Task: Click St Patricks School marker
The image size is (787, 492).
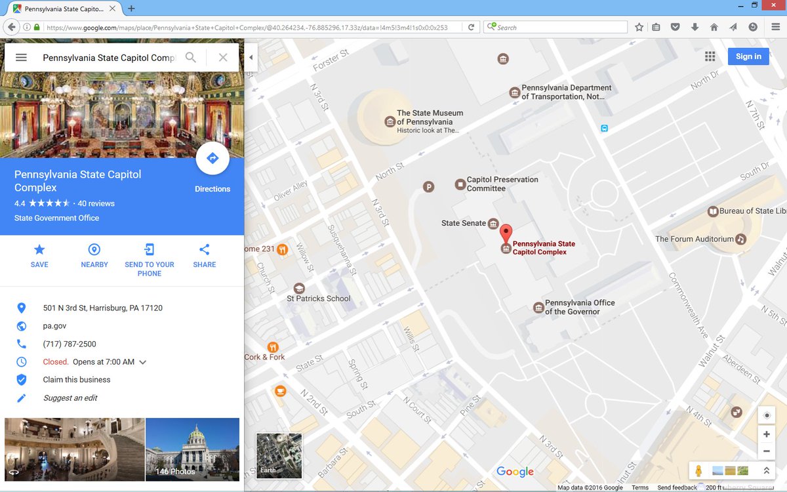Action: point(299,288)
